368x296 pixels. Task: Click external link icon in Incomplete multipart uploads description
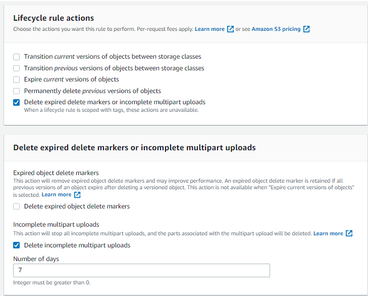(x=349, y=233)
